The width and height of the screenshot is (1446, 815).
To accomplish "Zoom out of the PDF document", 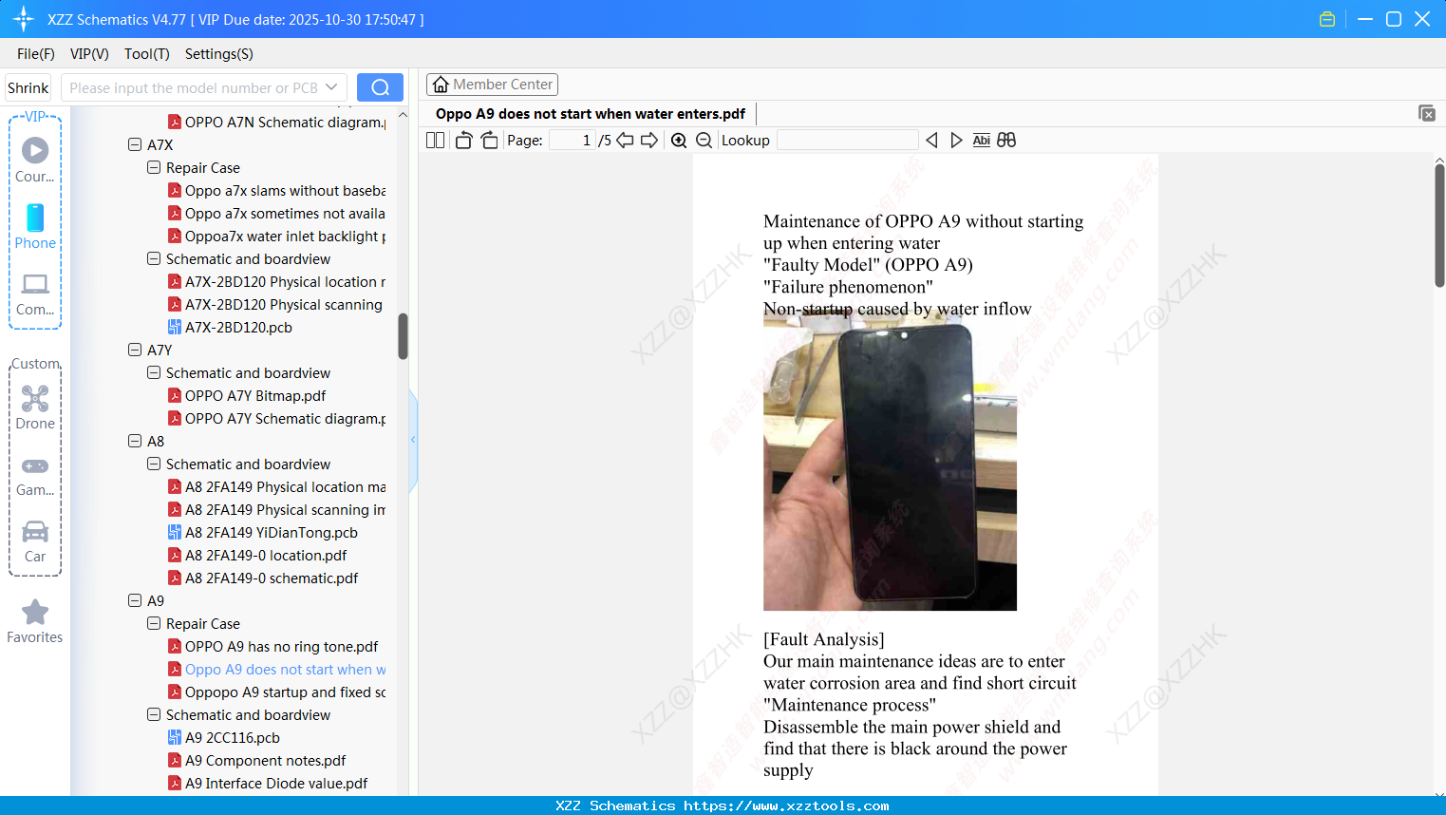I will point(704,140).
